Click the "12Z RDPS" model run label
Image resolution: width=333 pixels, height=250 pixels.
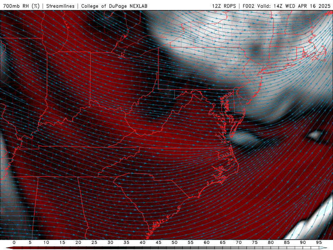224,6
